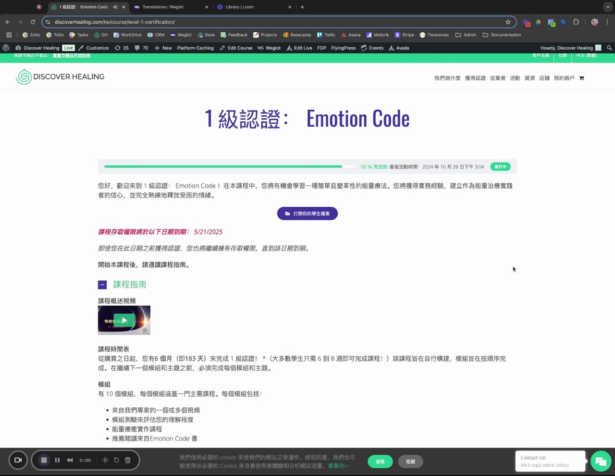
Task: Open the tab search dropdown arrow
Action: pos(608,7)
